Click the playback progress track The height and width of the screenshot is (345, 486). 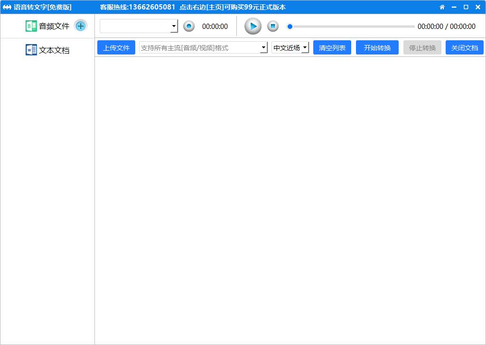353,27
